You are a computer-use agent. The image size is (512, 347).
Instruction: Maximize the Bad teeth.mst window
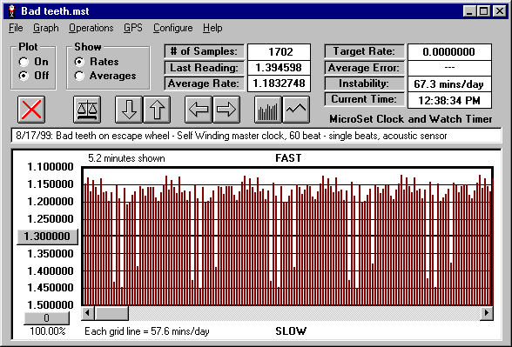point(483,11)
